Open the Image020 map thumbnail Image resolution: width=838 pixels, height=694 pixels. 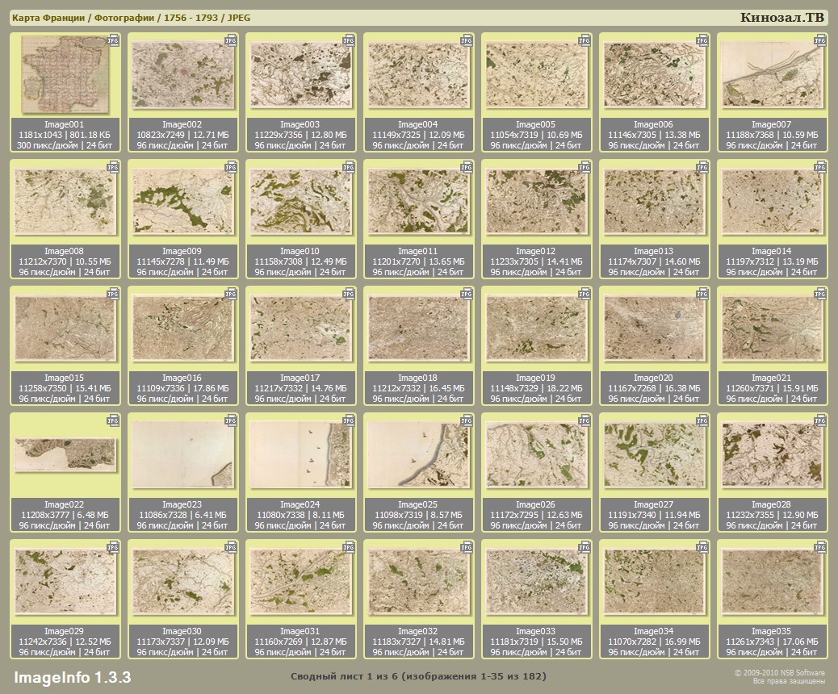click(x=655, y=329)
